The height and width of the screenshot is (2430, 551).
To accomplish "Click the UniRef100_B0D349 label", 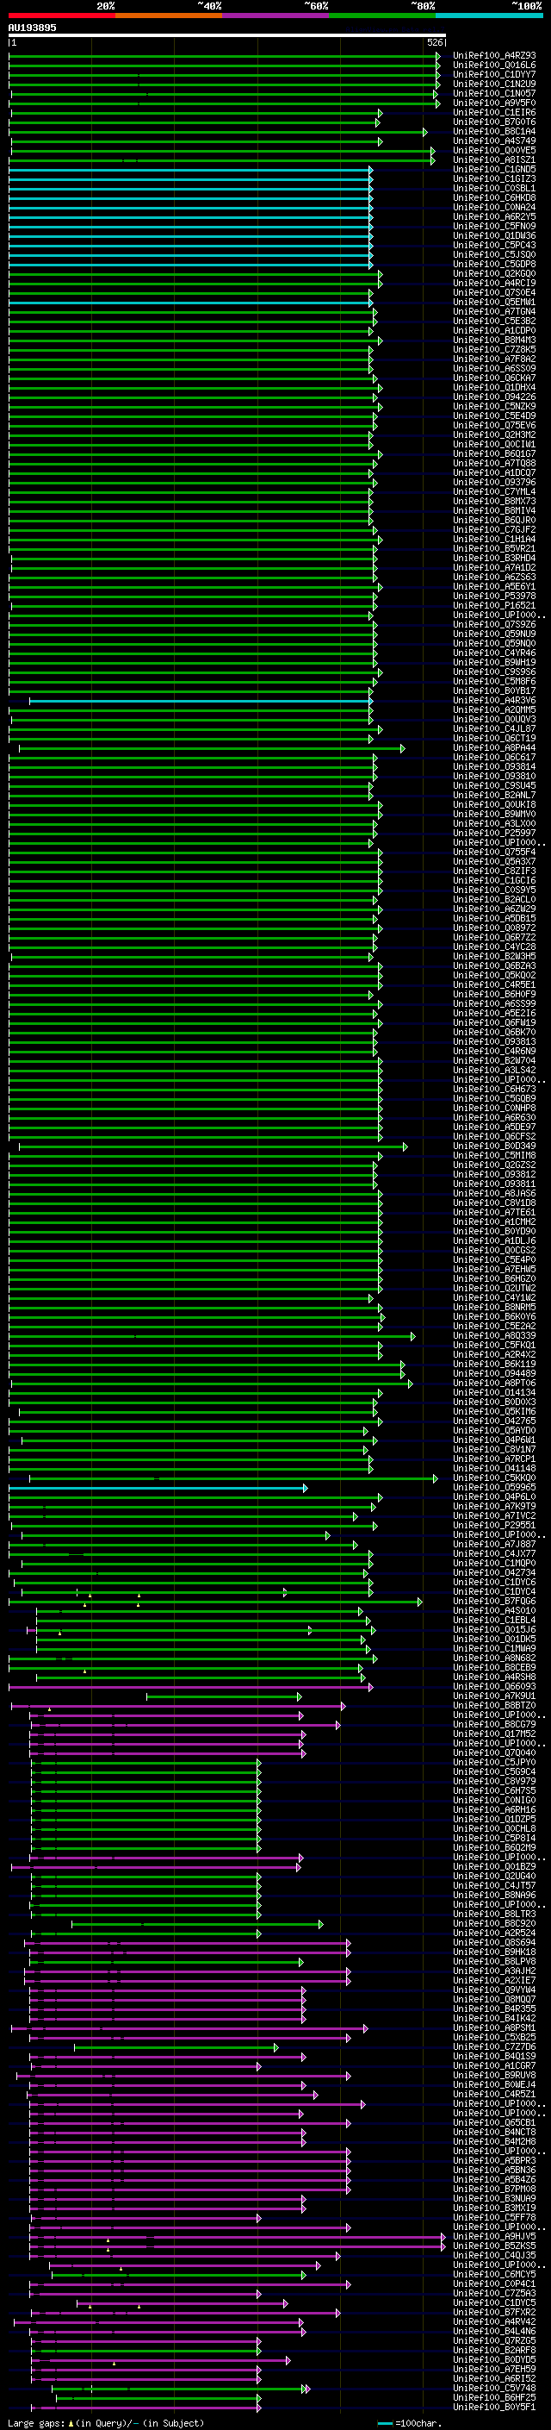I will (494, 1146).
